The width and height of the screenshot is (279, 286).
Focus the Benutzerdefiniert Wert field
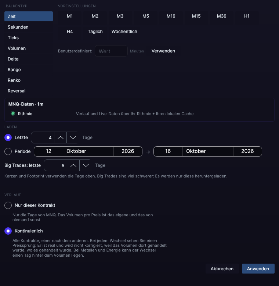pyautogui.click(x=111, y=51)
